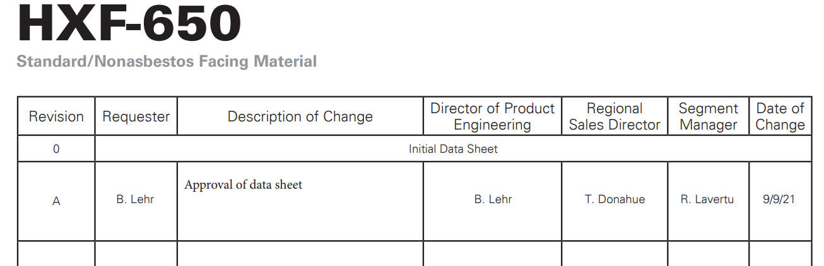
Task: Select B. Lehr under Director of Product Engineering
Action: click(493, 199)
